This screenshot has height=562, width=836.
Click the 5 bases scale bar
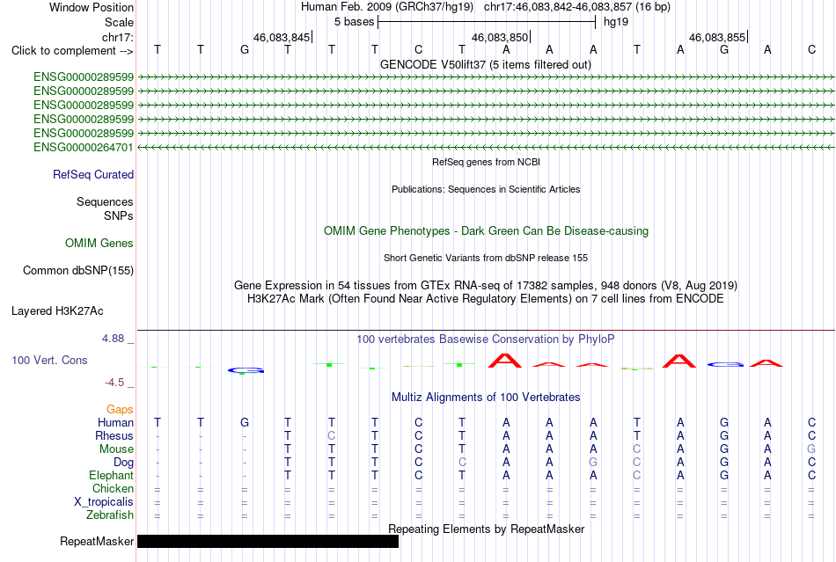(487, 22)
